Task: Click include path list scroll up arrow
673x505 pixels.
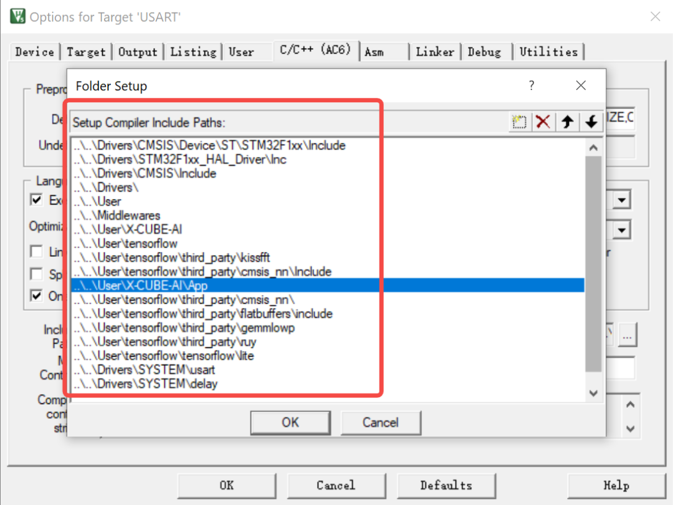Action: click(594, 148)
